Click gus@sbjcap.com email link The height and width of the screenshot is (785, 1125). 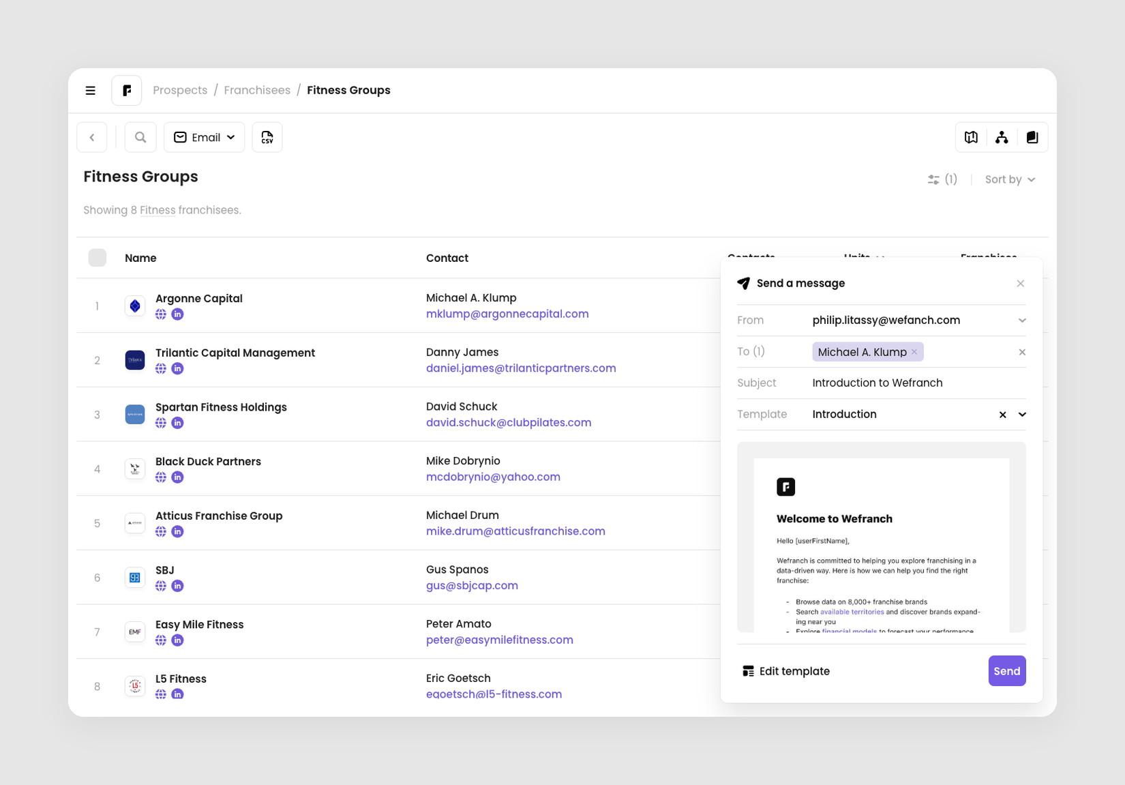pyautogui.click(x=472, y=586)
